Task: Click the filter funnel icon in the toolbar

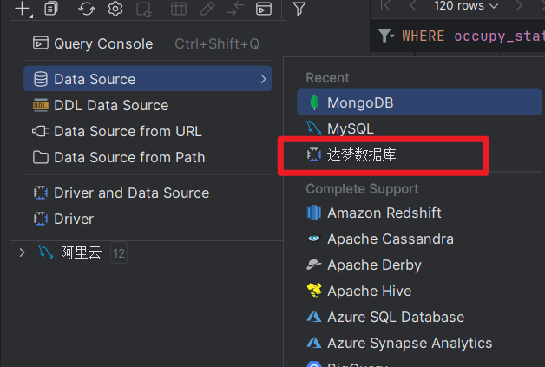Action: tap(299, 9)
